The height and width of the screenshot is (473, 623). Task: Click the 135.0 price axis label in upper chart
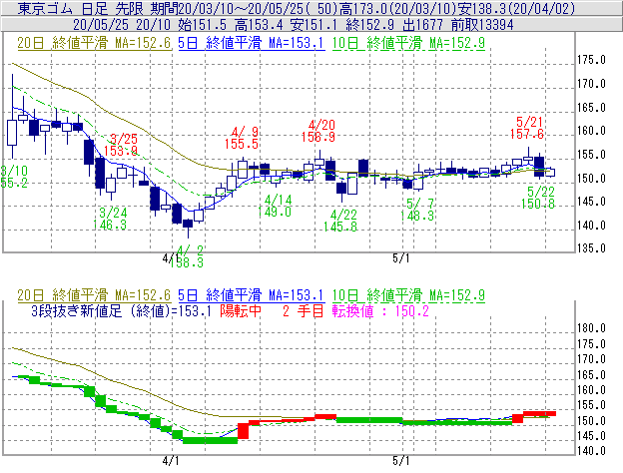[x=591, y=248]
